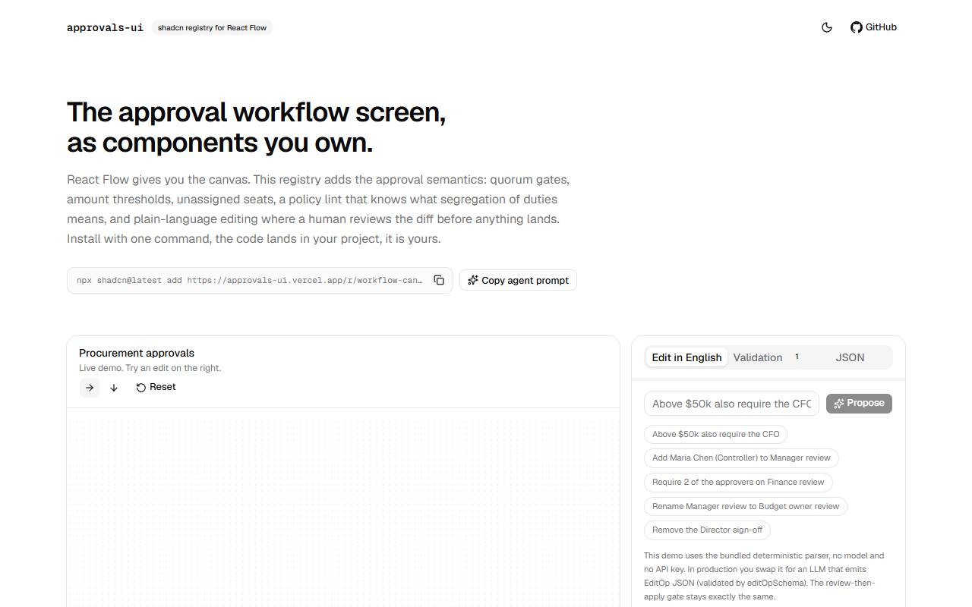Select 'Remove the Director sign-off' suggestion

click(707, 530)
